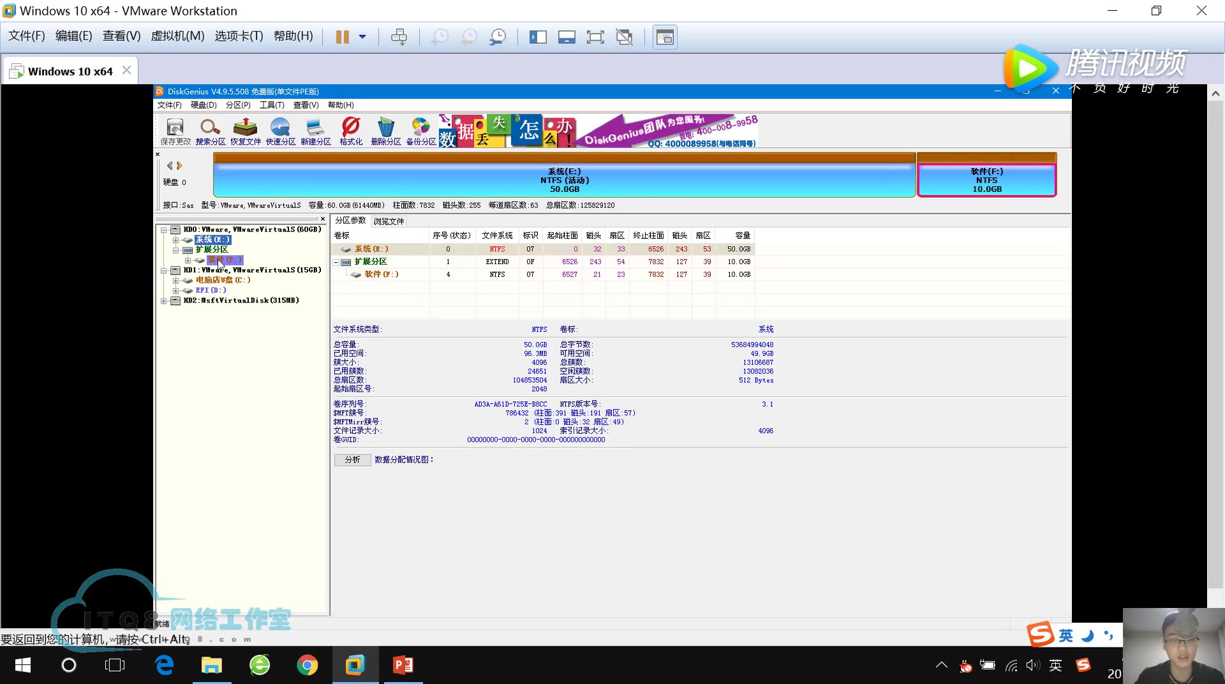Image resolution: width=1225 pixels, height=684 pixels.
Task: Open DiskGenius 分区(P) menu
Action: [x=238, y=105]
